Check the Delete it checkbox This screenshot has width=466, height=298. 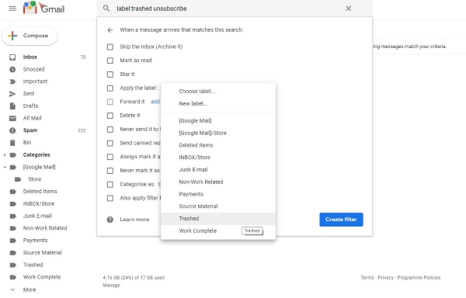click(x=110, y=116)
